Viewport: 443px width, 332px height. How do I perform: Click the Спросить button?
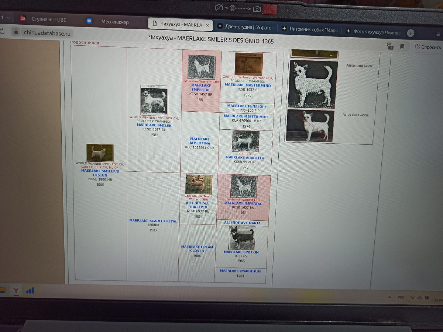[x=427, y=47]
